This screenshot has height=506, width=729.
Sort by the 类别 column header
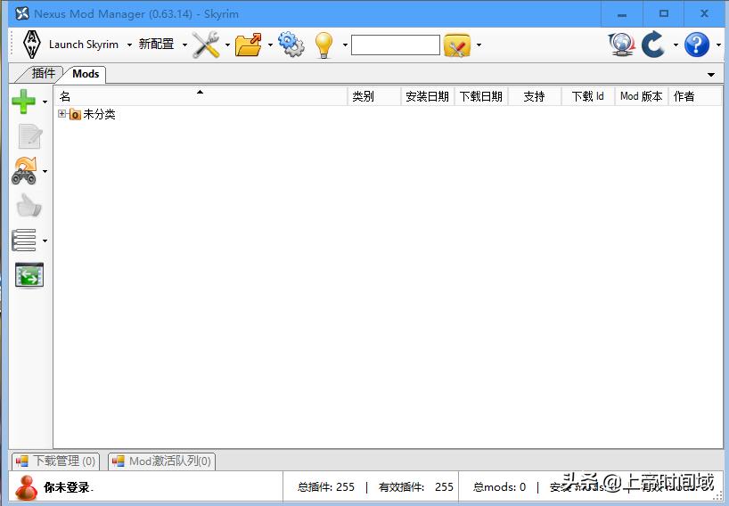point(373,96)
